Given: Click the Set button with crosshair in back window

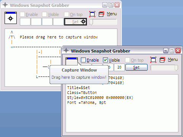Looking at the screenshot, I should (75, 22).
